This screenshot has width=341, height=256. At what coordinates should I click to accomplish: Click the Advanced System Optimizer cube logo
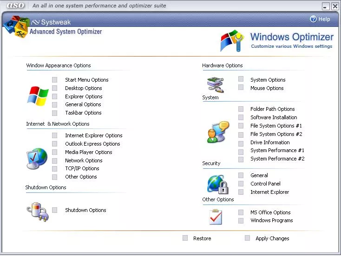tap(17, 26)
